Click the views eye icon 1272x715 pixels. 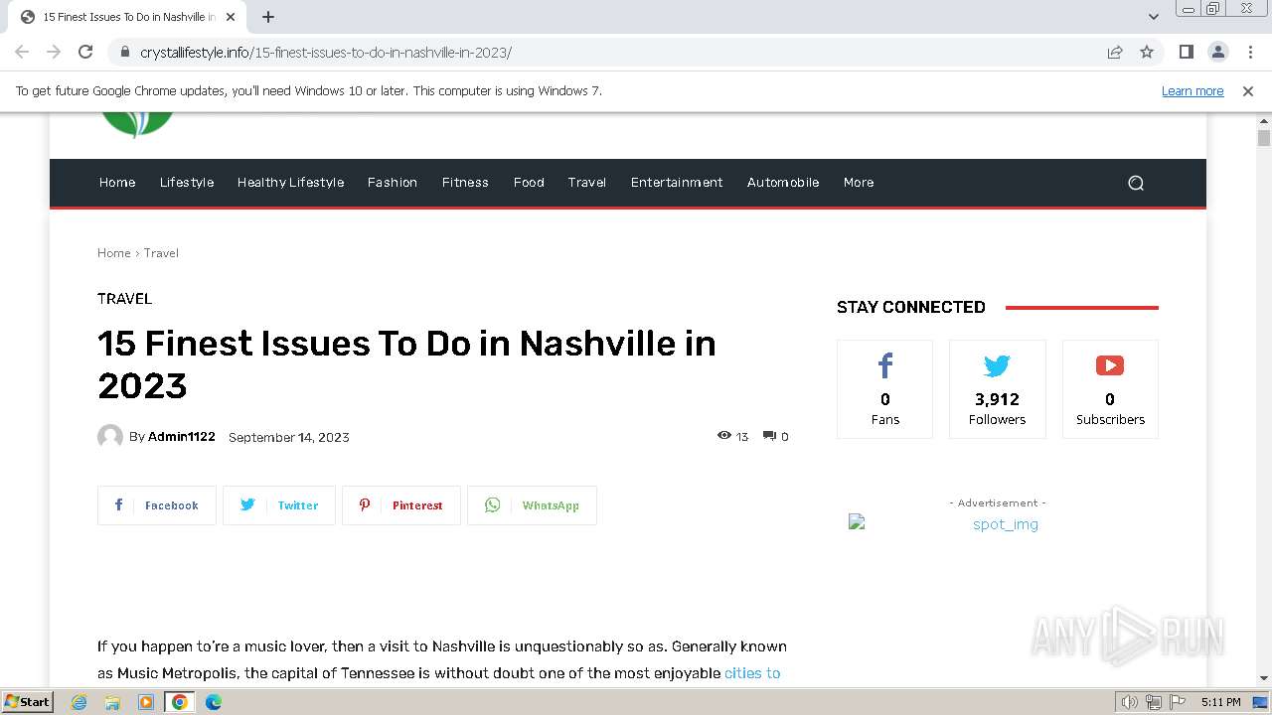(x=724, y=436)
